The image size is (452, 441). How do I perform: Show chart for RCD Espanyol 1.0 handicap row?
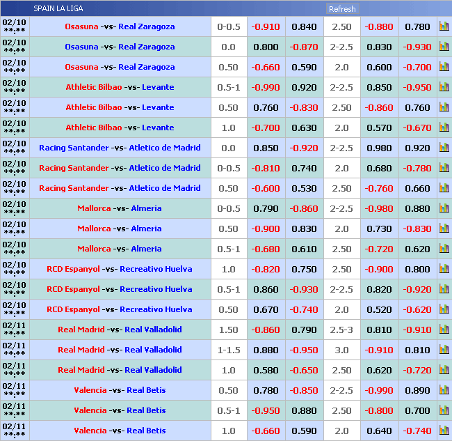[x=444, y=269]
